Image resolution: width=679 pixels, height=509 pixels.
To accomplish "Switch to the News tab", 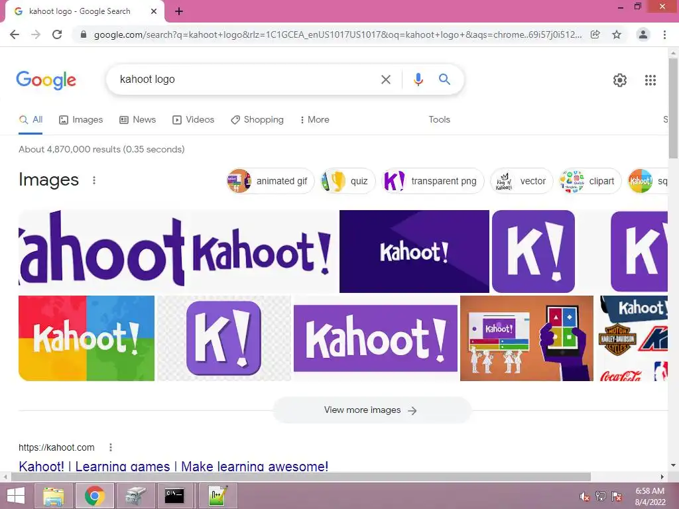I will [138, 120].
